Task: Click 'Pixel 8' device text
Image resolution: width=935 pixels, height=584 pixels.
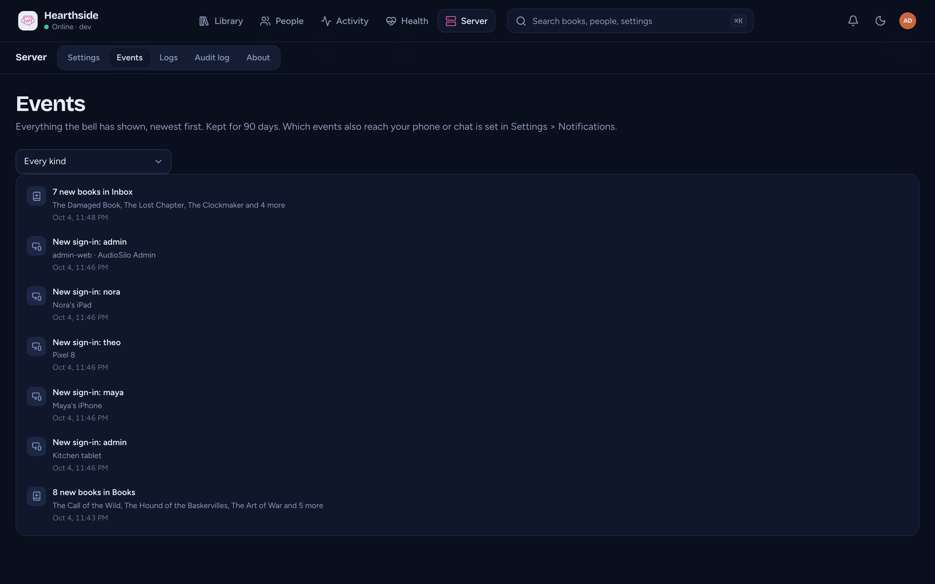Action: click(x=64, y=355)
